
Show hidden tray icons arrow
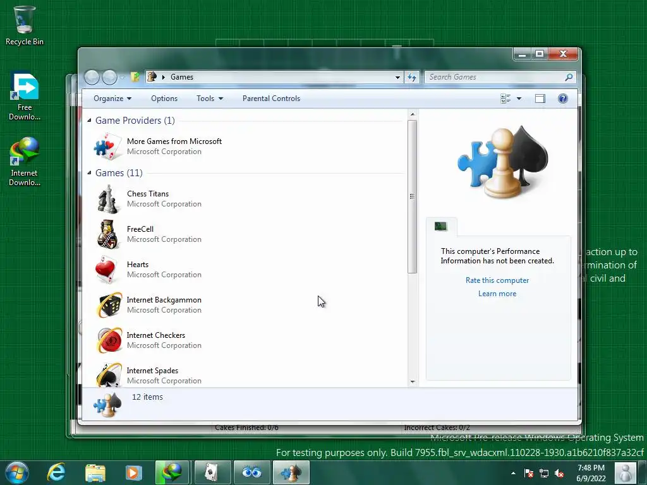(x=513, y=474)
